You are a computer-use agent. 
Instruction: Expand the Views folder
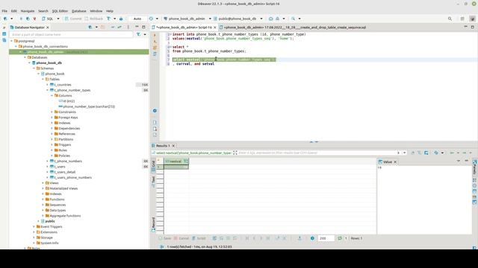point(43,183)
